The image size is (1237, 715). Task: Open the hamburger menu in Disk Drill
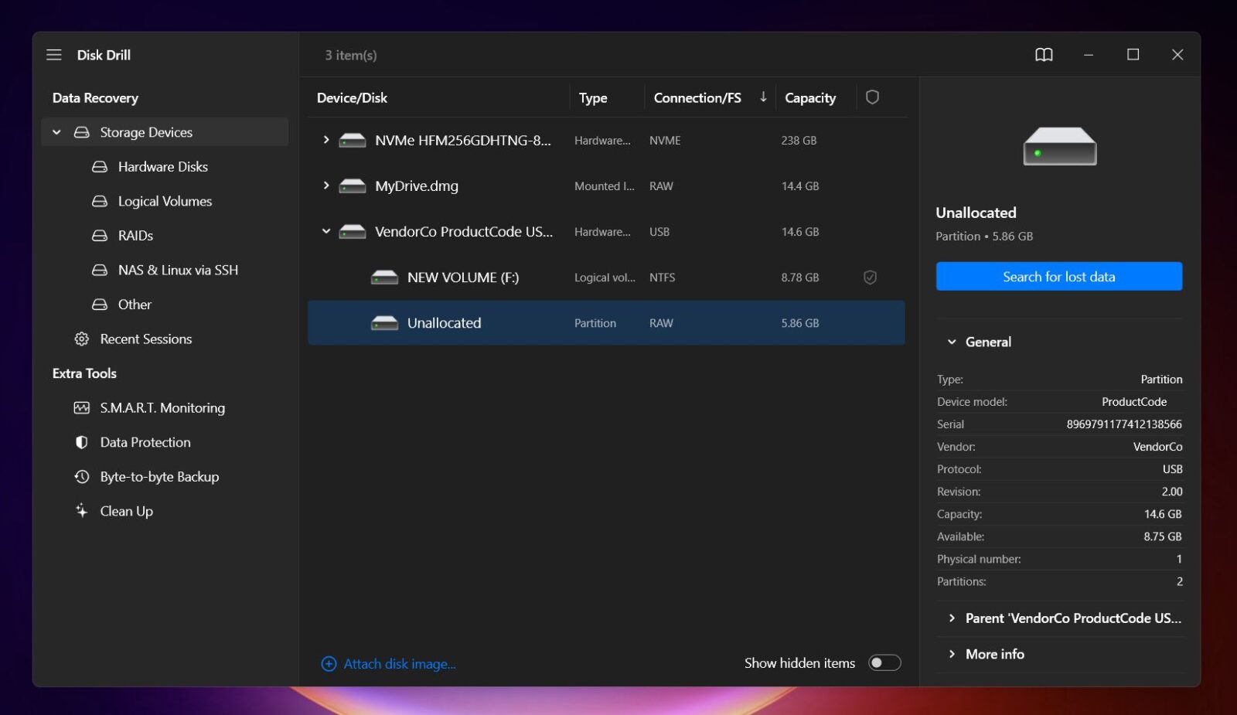point(53,54)
